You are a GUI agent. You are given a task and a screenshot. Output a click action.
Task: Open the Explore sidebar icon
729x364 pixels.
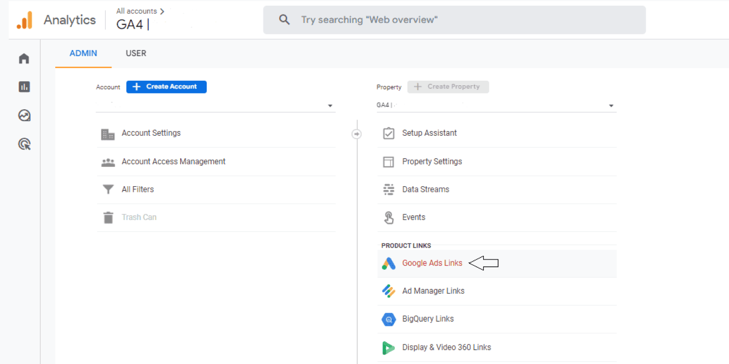tap(24, 115)
